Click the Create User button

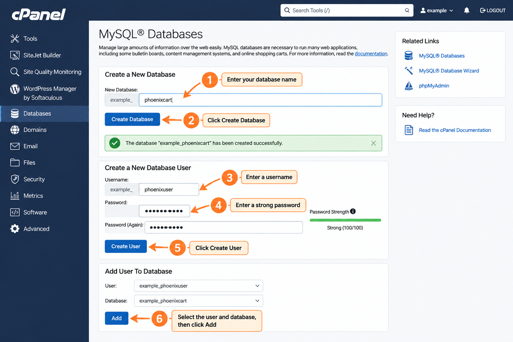126,246
